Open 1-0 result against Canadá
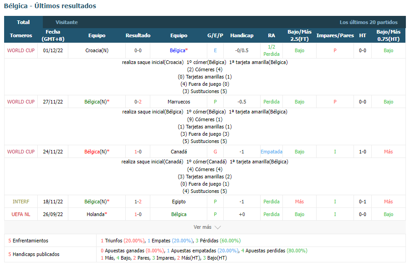The image size is (410, 266). tap(138, 152)
